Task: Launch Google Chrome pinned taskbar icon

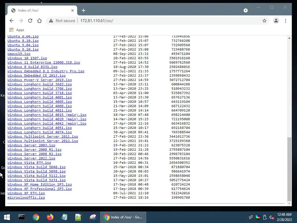Action: click(x=36, y=217)
